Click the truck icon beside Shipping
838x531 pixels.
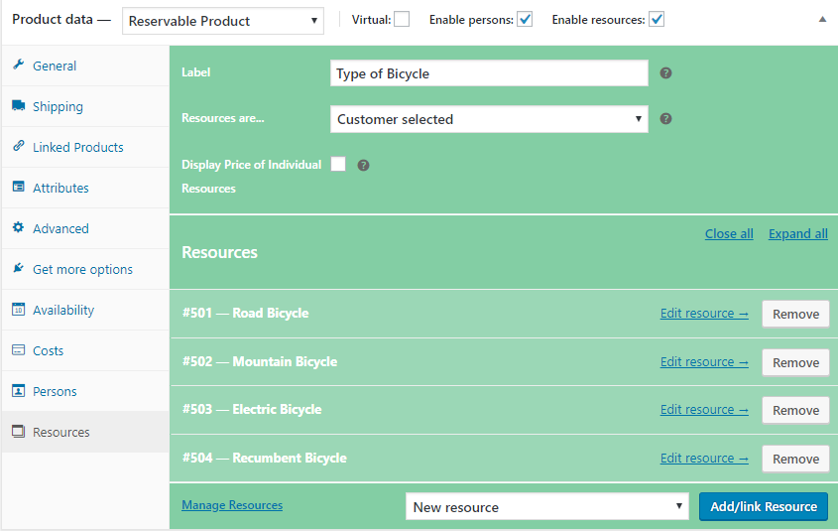point(18,106)
